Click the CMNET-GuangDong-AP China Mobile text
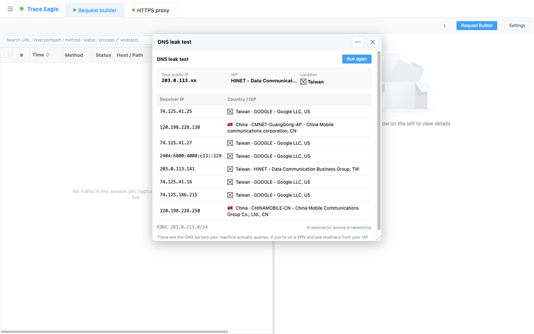Image resolution: width=534 pixels, height=334 pixels. click(x=280, y=127)
